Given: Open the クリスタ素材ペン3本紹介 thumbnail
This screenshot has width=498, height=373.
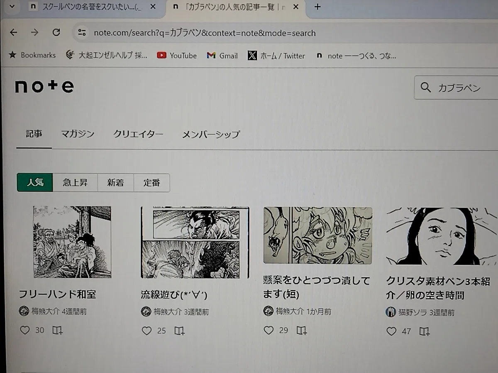Looking at the screenshot, I should click(442, 236).
